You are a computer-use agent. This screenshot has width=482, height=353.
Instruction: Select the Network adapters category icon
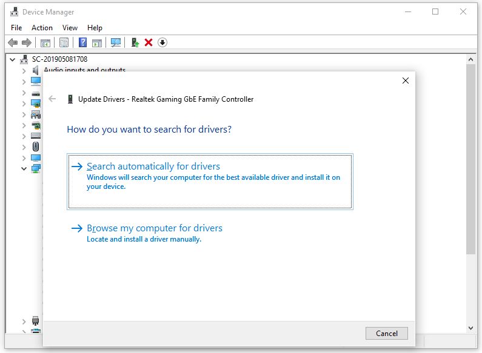36,168
